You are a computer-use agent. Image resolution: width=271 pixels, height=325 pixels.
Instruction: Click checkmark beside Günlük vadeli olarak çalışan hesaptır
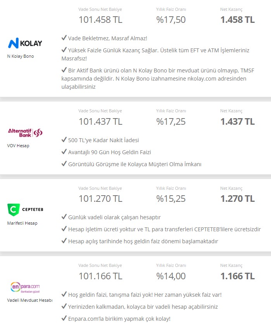(64, 217)
